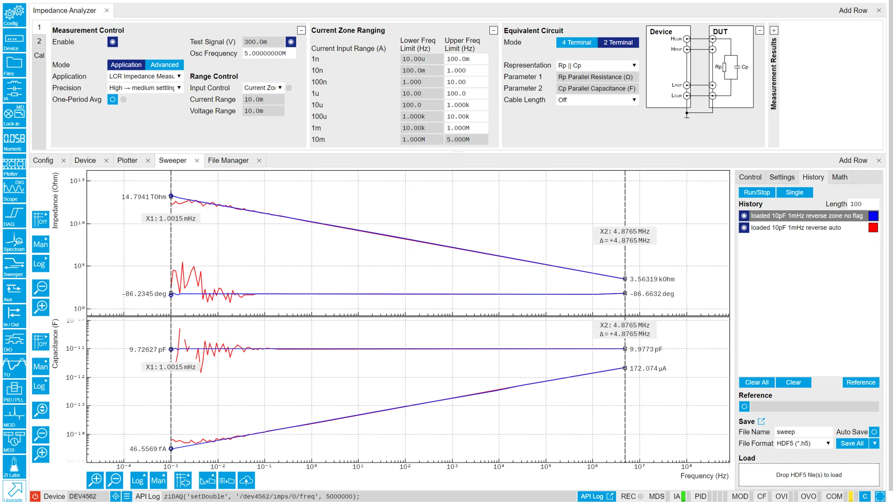Switch to the File Manager tab

(228, 160)
